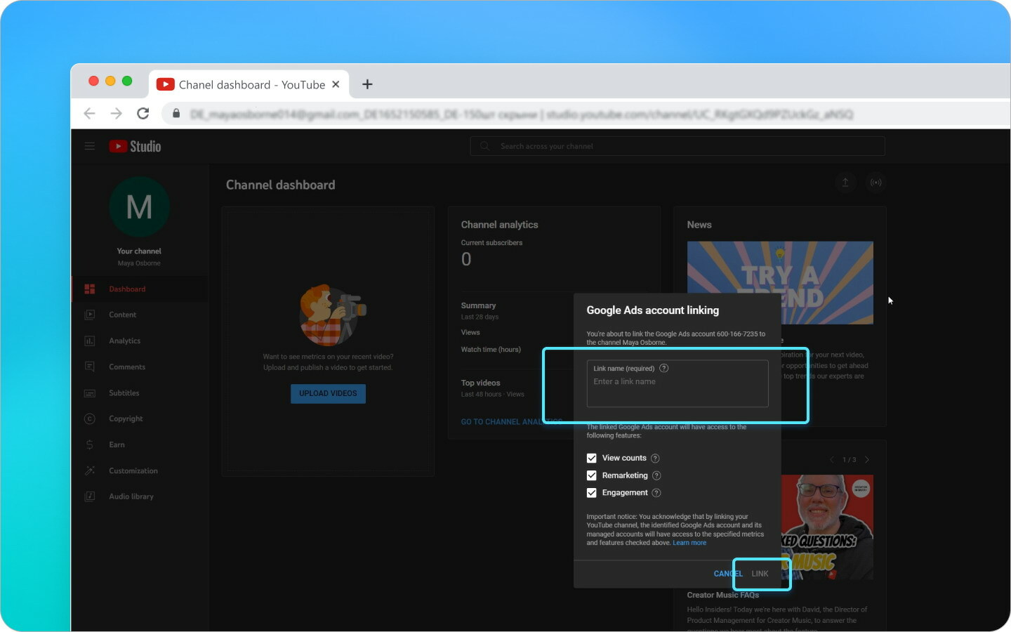
Task: Click the Subtitles sidebar icon
Action: pyautogui.click(x=90, y=393)
